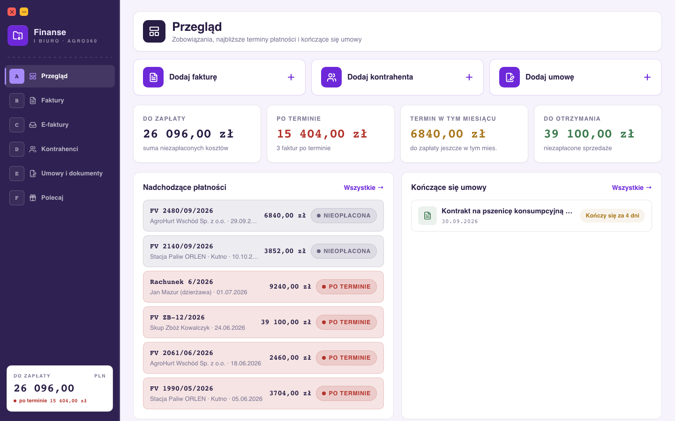Open the Kontrakt na pszenicę konsumpcyjną contract
Image resolution: width=675 pixels, height=421 pixels.
[x=532, y=216]
